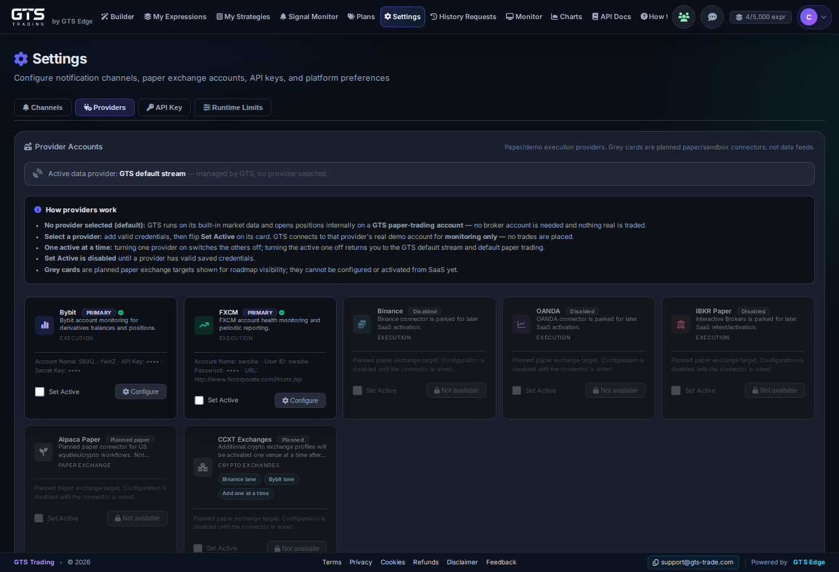Click the IBKR Paper bank icon

(681, 323)
